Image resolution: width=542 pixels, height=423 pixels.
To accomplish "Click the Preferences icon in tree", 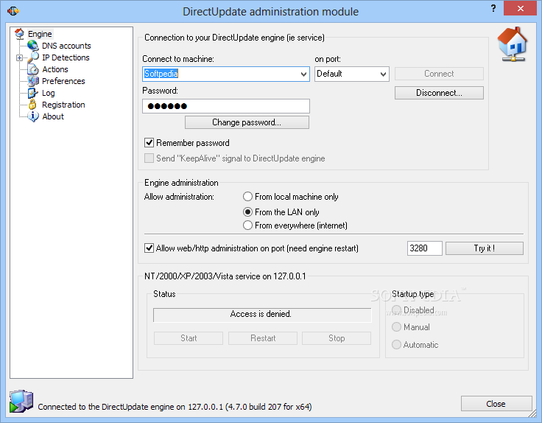I will [x=33, y=81].
